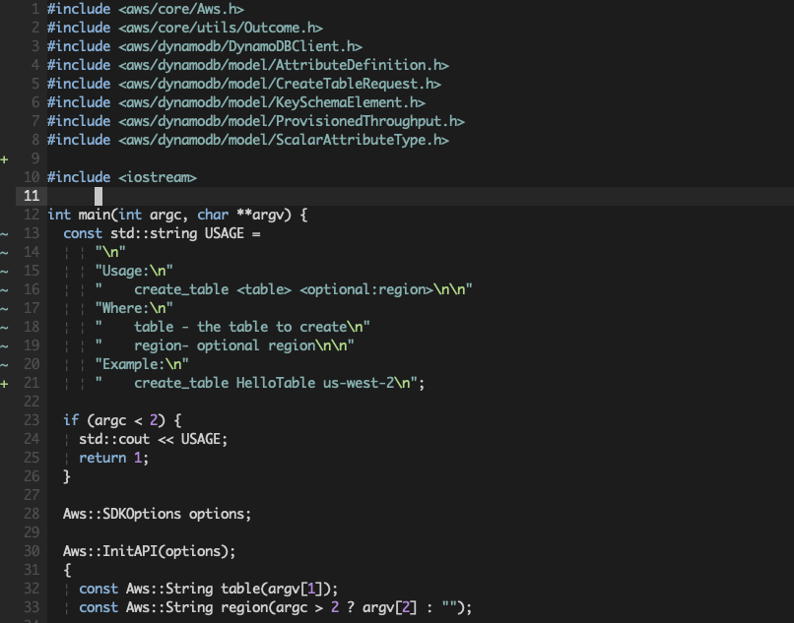Click "int main(int argc, char **argv) {" line
The width and height of the screenshot is (794, 623).
coord(177,216)
